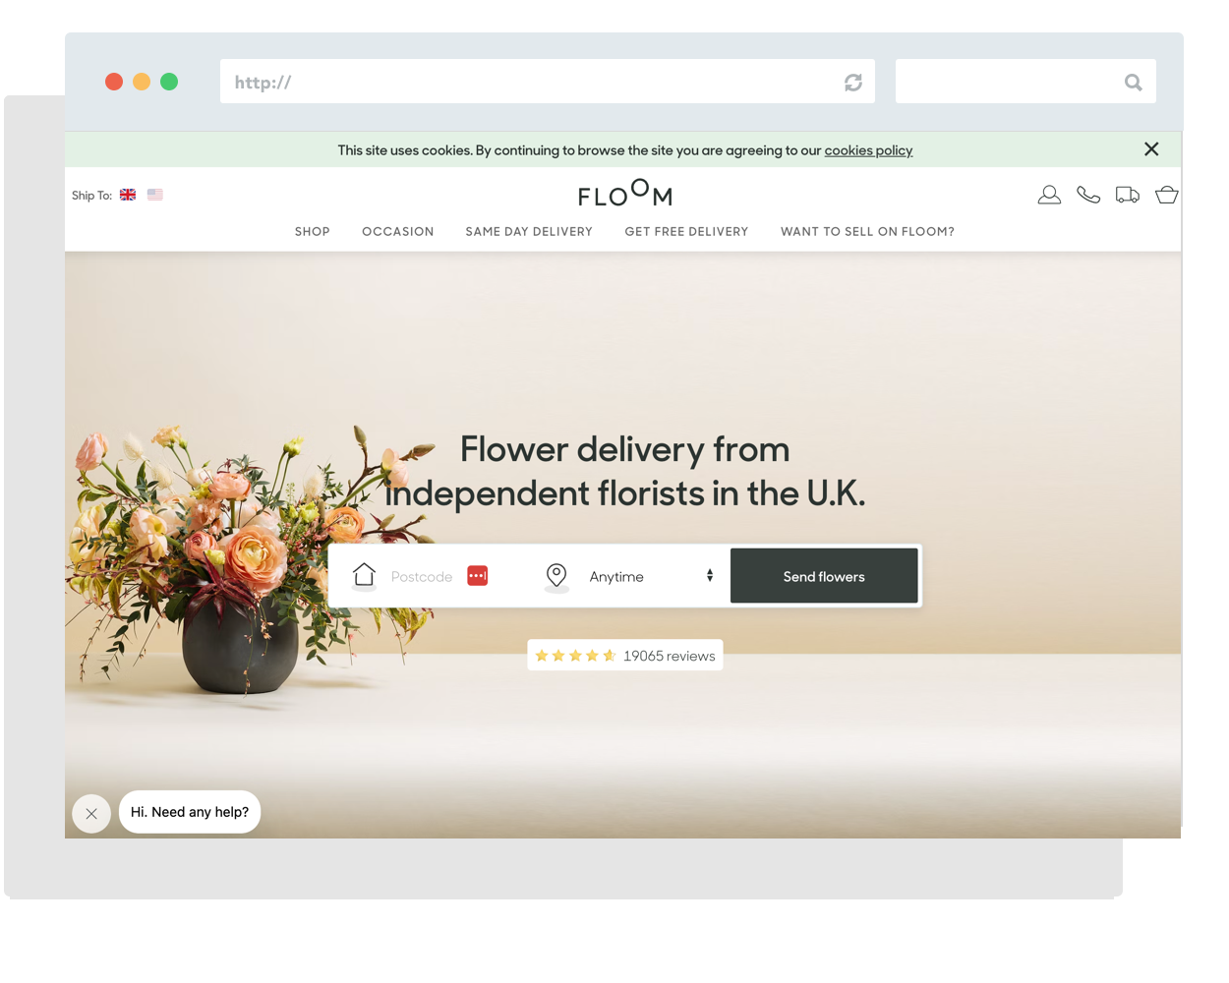This screenshot has height=983, width=1229.
Task: Open the delivery truck icon
Action: click(x=1128, y=195)
